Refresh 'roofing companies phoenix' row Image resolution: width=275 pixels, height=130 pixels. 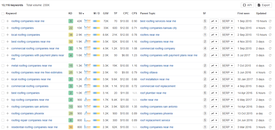tap(270, 114)
